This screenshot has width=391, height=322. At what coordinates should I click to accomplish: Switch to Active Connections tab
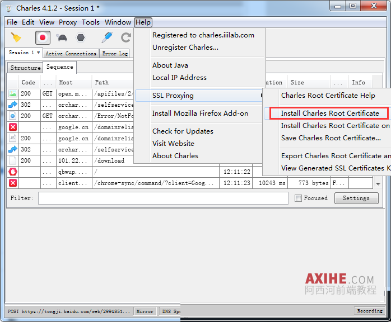point(71,54)
